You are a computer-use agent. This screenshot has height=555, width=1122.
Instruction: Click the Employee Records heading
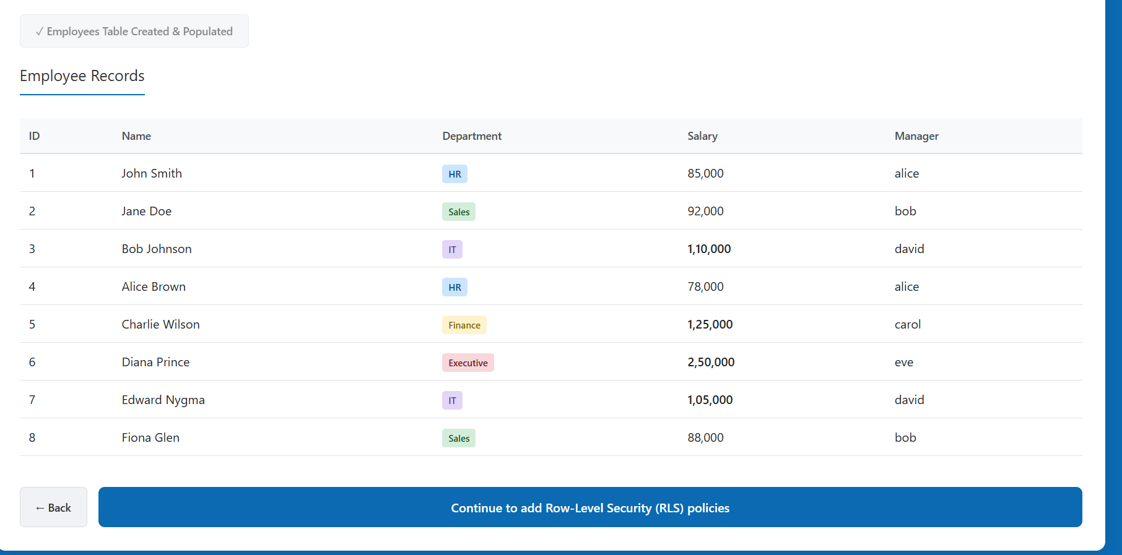(x=82, y=76)
